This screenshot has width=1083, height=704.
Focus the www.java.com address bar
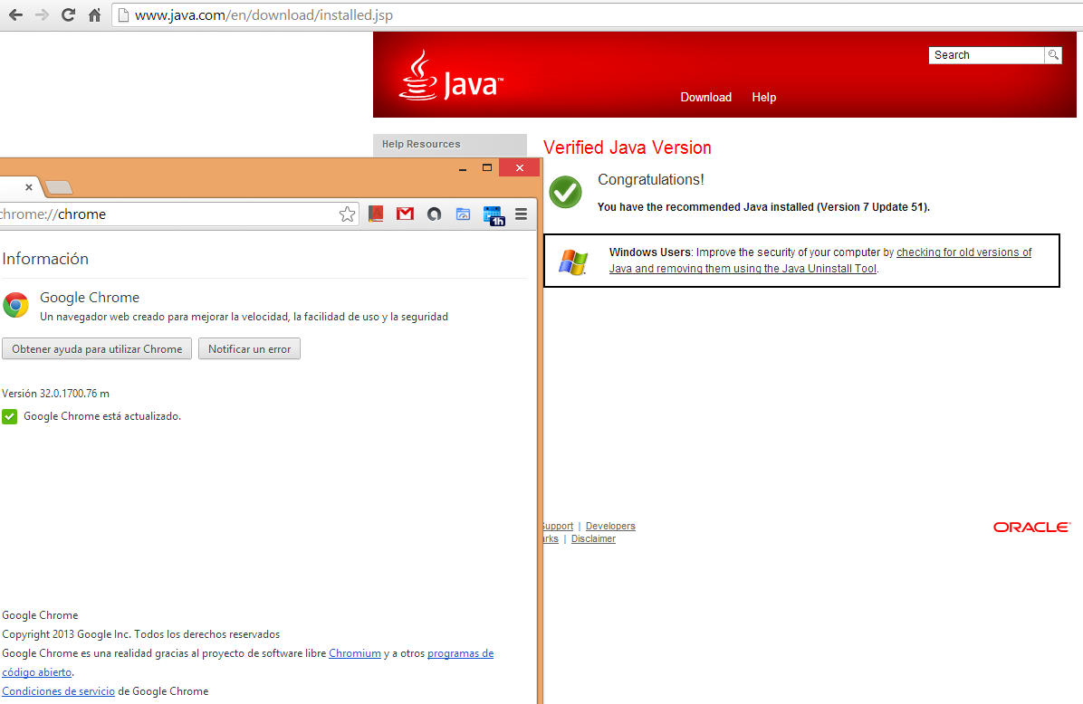598,15
